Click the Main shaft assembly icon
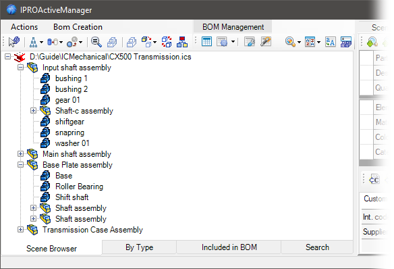The height and width of the screenshot is (269, 394). pyautogui.click(x=32, y=153)
